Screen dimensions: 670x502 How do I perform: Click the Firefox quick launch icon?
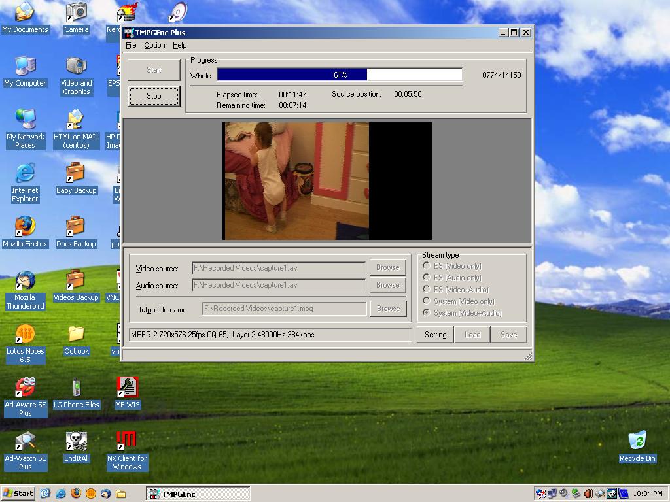[76, 494]
